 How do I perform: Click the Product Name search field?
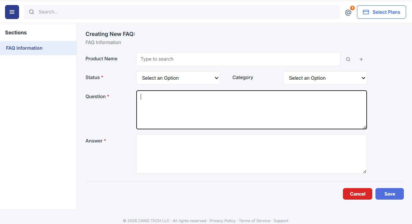pyautogui.click(x=238, y=59)
